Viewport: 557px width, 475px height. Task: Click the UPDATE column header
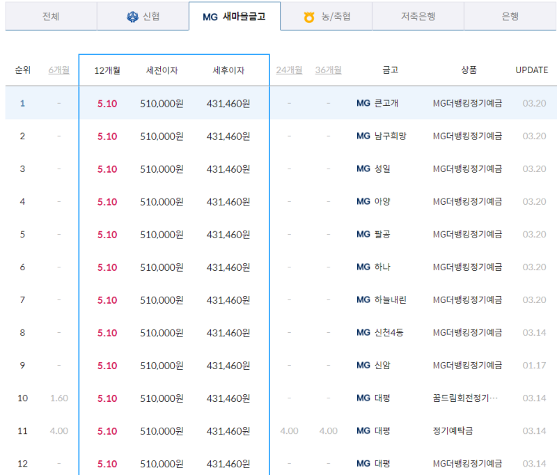pos(531,70)
